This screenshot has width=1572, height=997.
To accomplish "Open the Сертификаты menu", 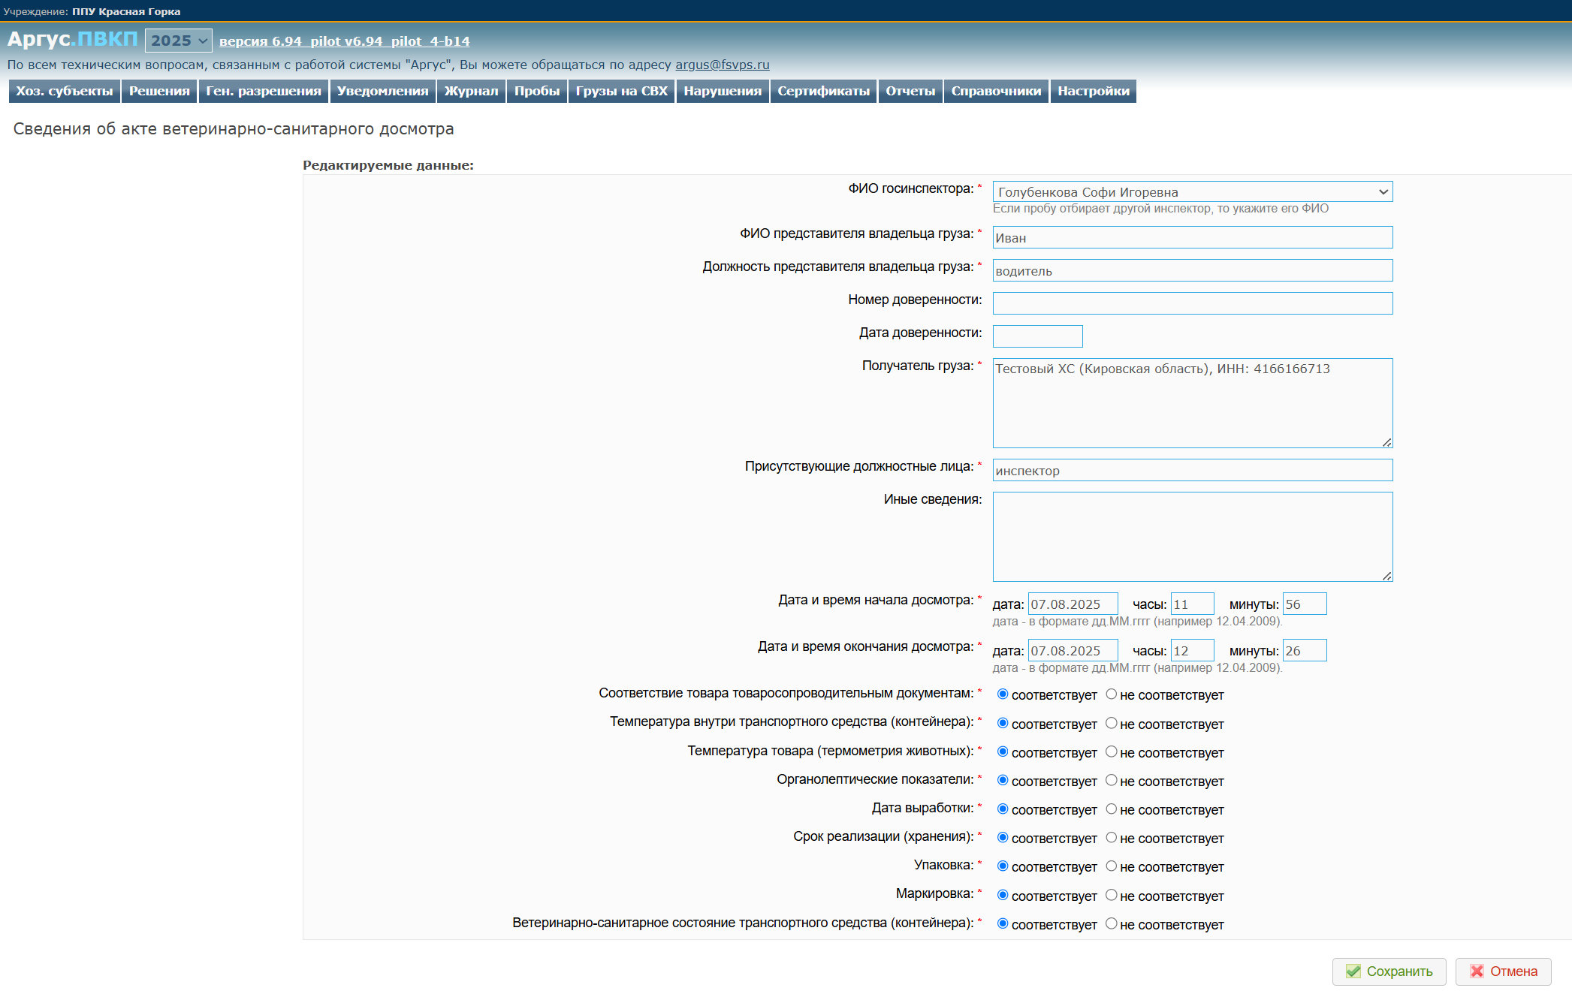I will pyautogui.click(x=823, y=91).
